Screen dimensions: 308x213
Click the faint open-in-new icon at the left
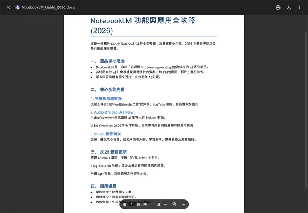point(8,22)
